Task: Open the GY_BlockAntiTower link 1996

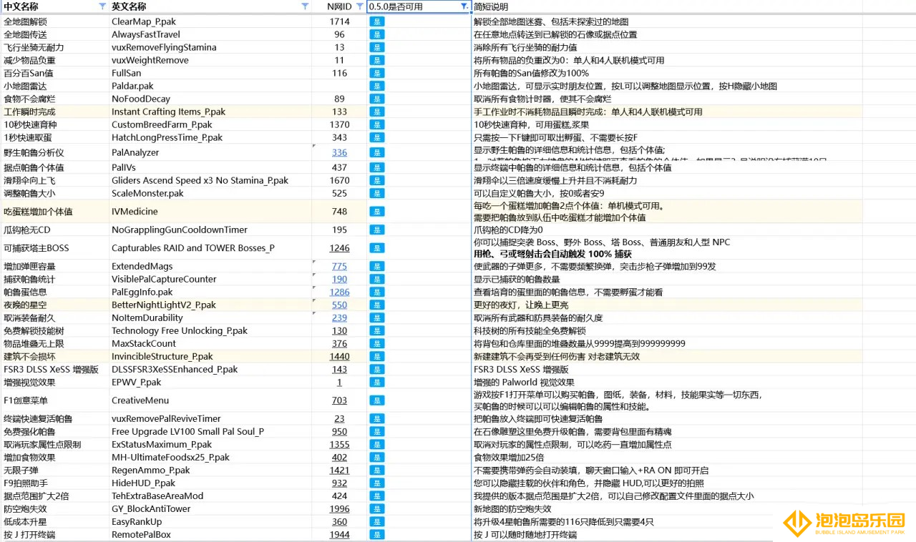Action: (x=339, y=508)
